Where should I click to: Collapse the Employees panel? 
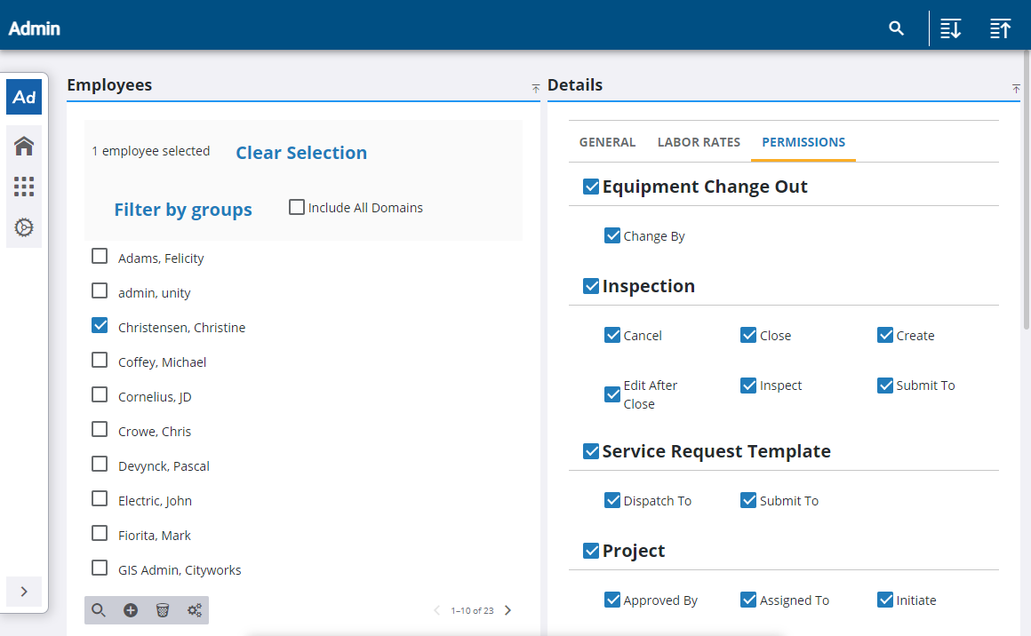coord(535,88)
